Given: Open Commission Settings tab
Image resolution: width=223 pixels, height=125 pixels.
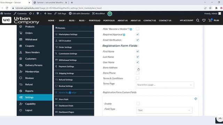Looking at the screenshot, I should click(74, 53).
